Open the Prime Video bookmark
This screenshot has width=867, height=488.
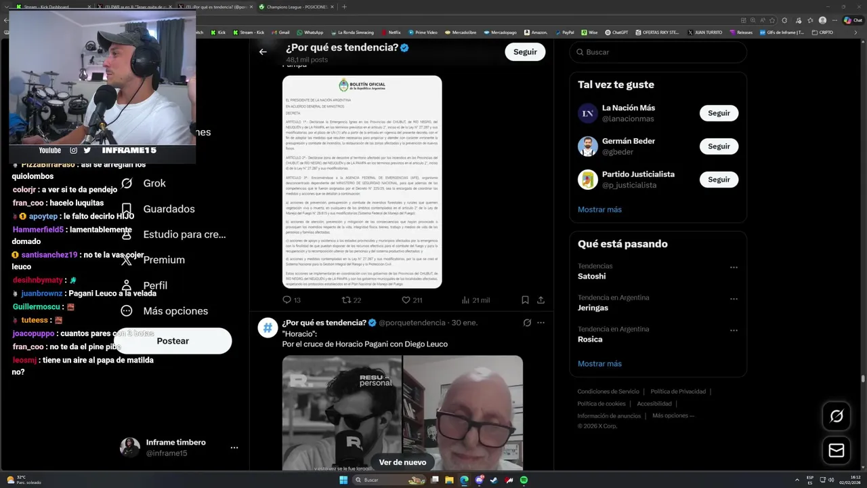point(423,32)
